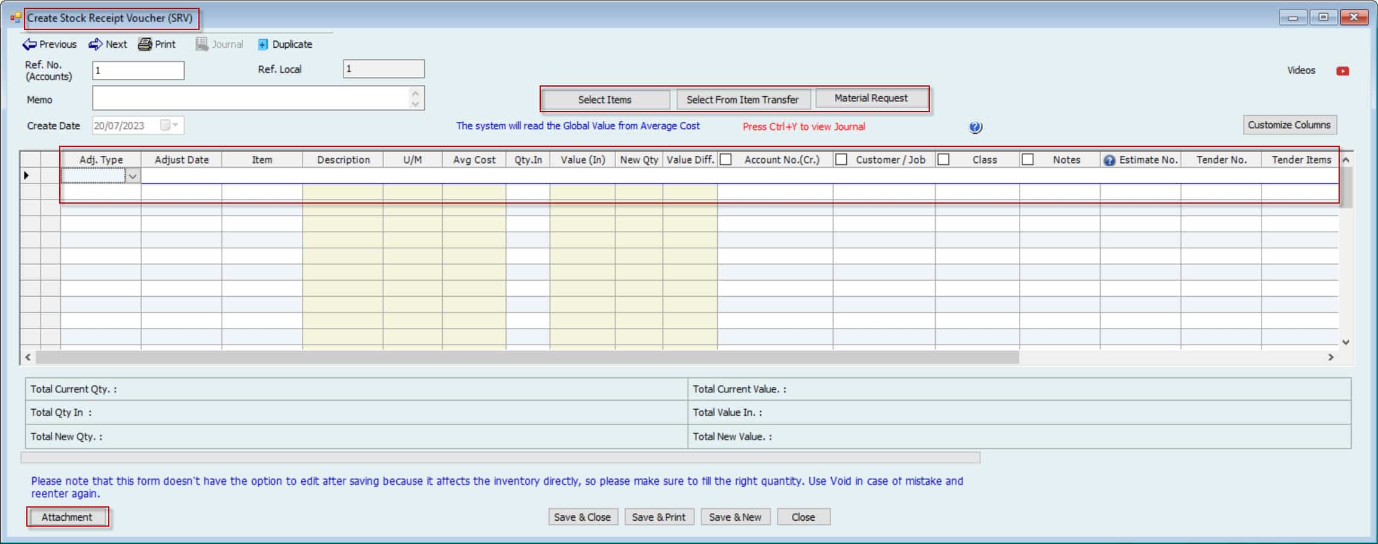The width and height of the screenshot is (1378, 544).
Task: Click the Memo field up arrow
Action: point(415,93)
